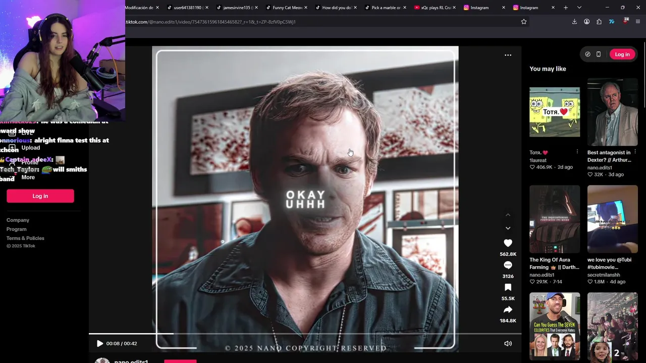Click the Log in button in left sidebar

(x=40, y=196)
